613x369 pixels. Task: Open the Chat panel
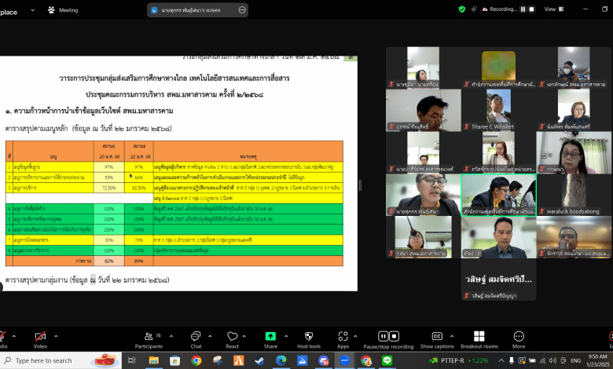click(196, 335)
